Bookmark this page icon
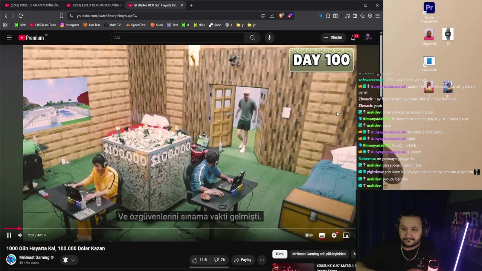This screenshot has width=482, height=271. point(61,16)
